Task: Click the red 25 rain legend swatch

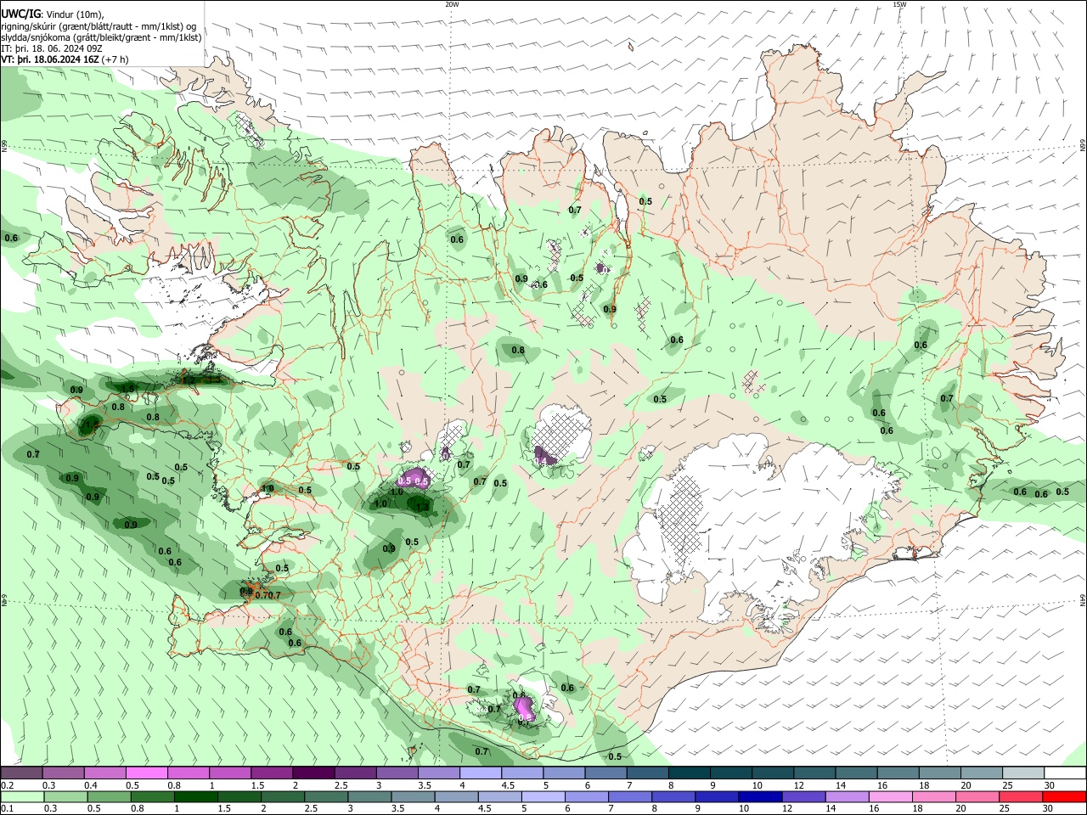Action: pyautogui.click(x=1021, y=796)
